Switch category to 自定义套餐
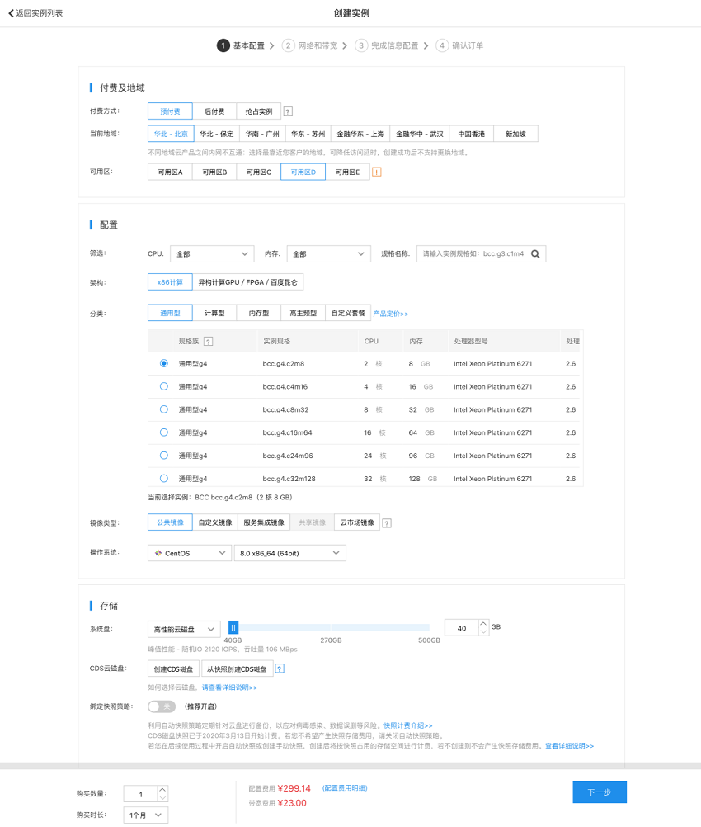This screenshot has height=827, width=701. coord(348,314)
